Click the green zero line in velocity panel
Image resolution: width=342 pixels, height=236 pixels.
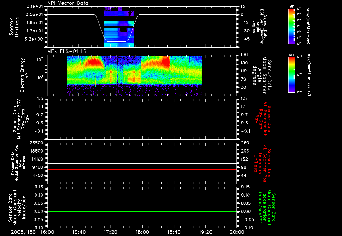(x=142, y=211)
